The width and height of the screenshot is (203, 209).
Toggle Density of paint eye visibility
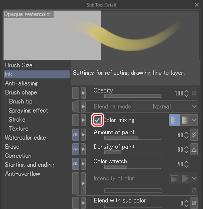(x=76, y=149)
